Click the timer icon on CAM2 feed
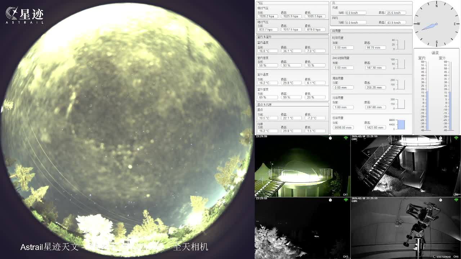Screen dimensions: 461x259 440,138
